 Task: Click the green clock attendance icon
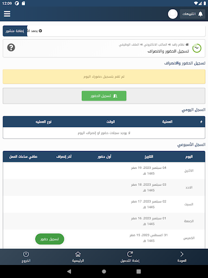(x=197, y=48)
